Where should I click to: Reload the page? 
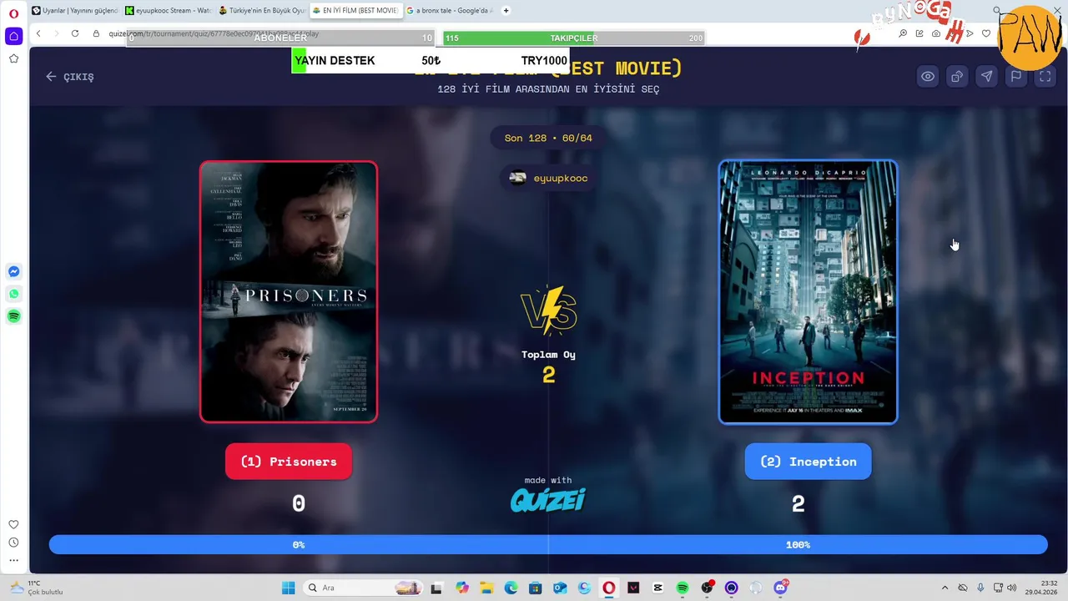(75, 33)
